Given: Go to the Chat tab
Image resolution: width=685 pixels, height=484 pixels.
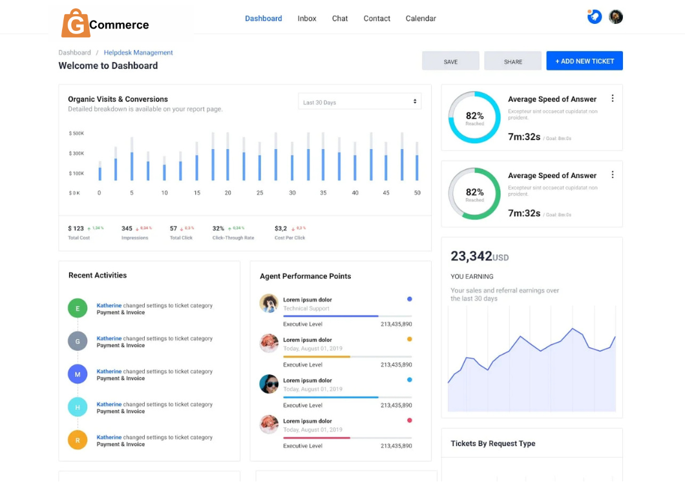Looking at the screenshot, I should point(340,19).
